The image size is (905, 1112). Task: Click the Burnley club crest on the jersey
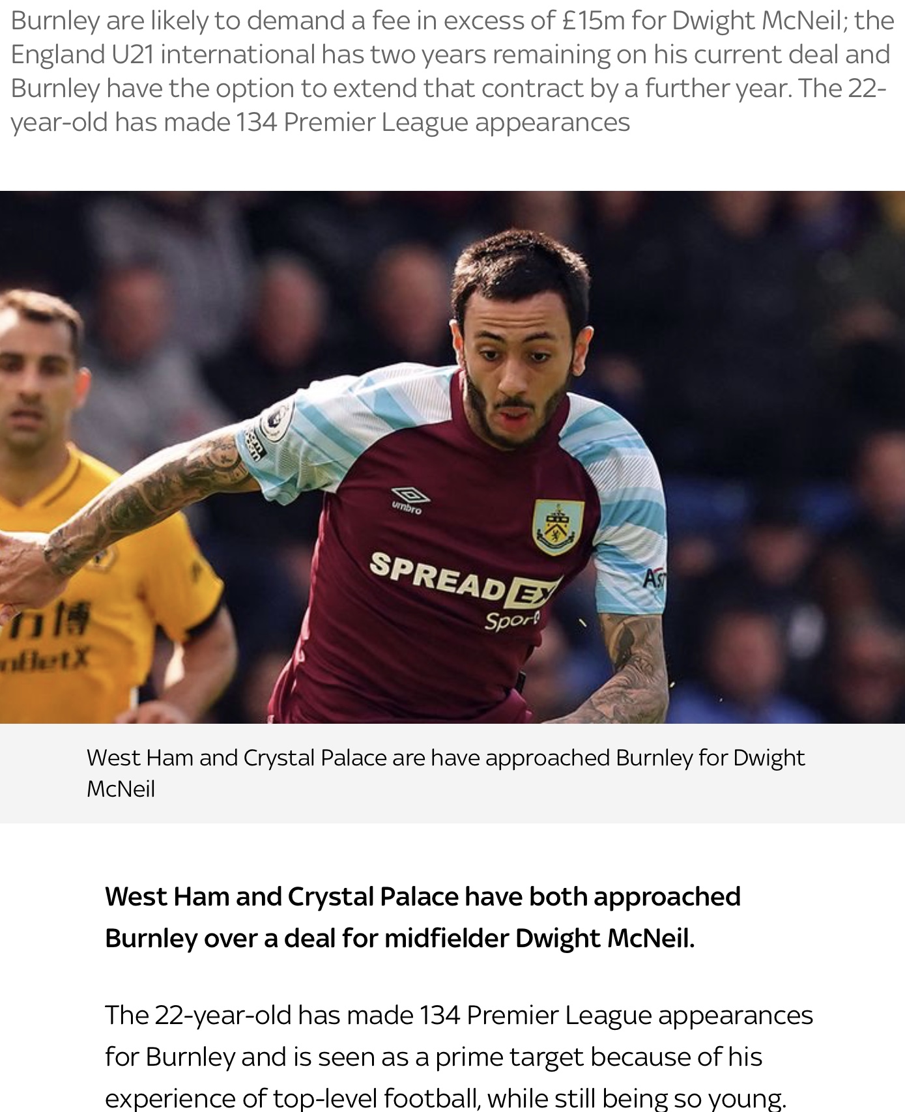click(x=558, y=527)
